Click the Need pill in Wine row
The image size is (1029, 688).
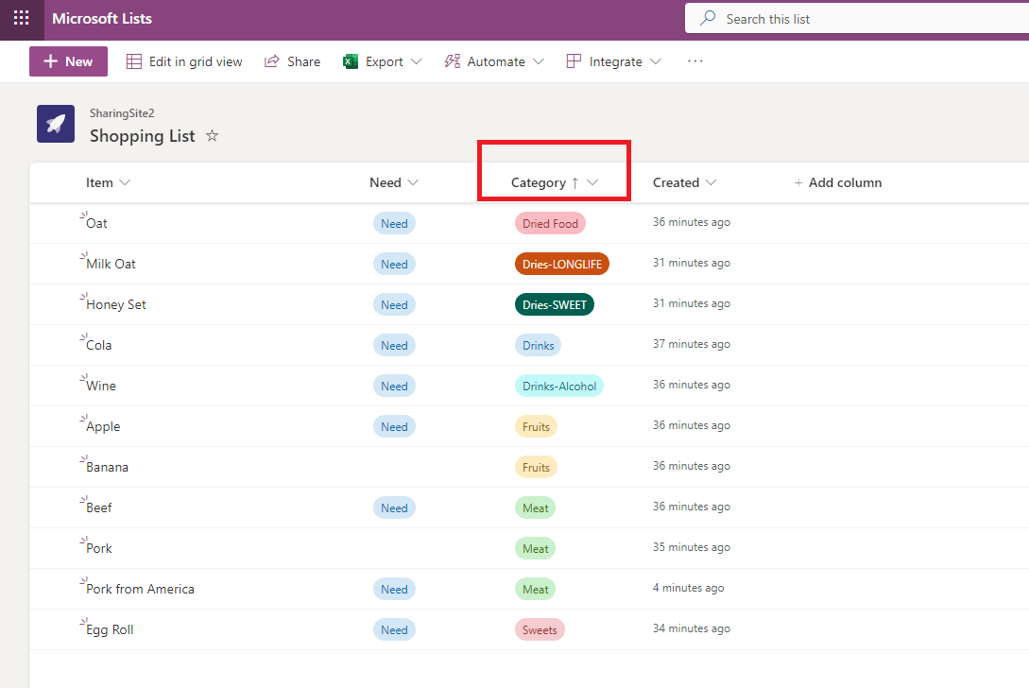click(394, 387)
